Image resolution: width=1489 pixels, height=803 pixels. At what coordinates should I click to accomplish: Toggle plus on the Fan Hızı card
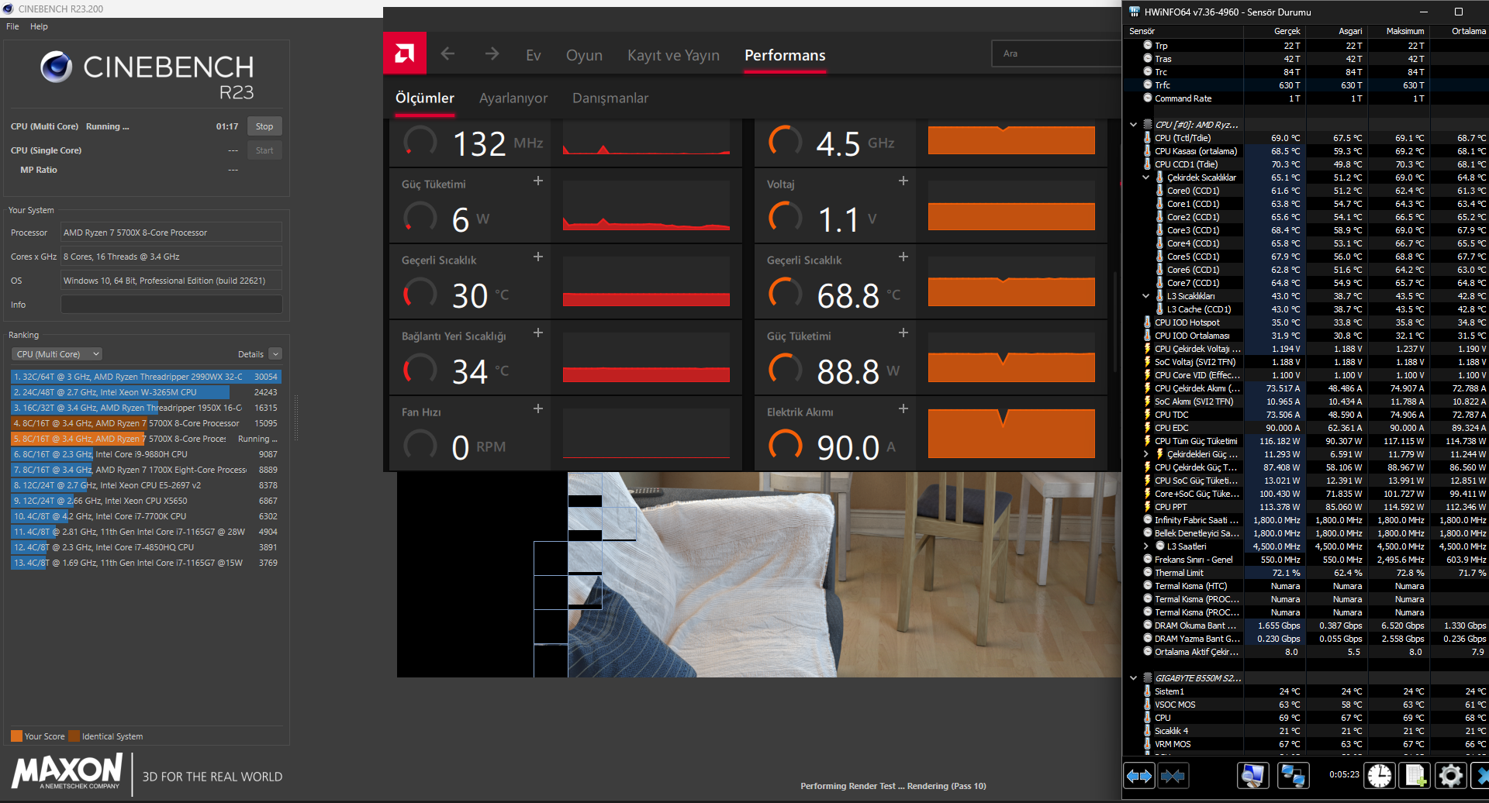point(538,408)
